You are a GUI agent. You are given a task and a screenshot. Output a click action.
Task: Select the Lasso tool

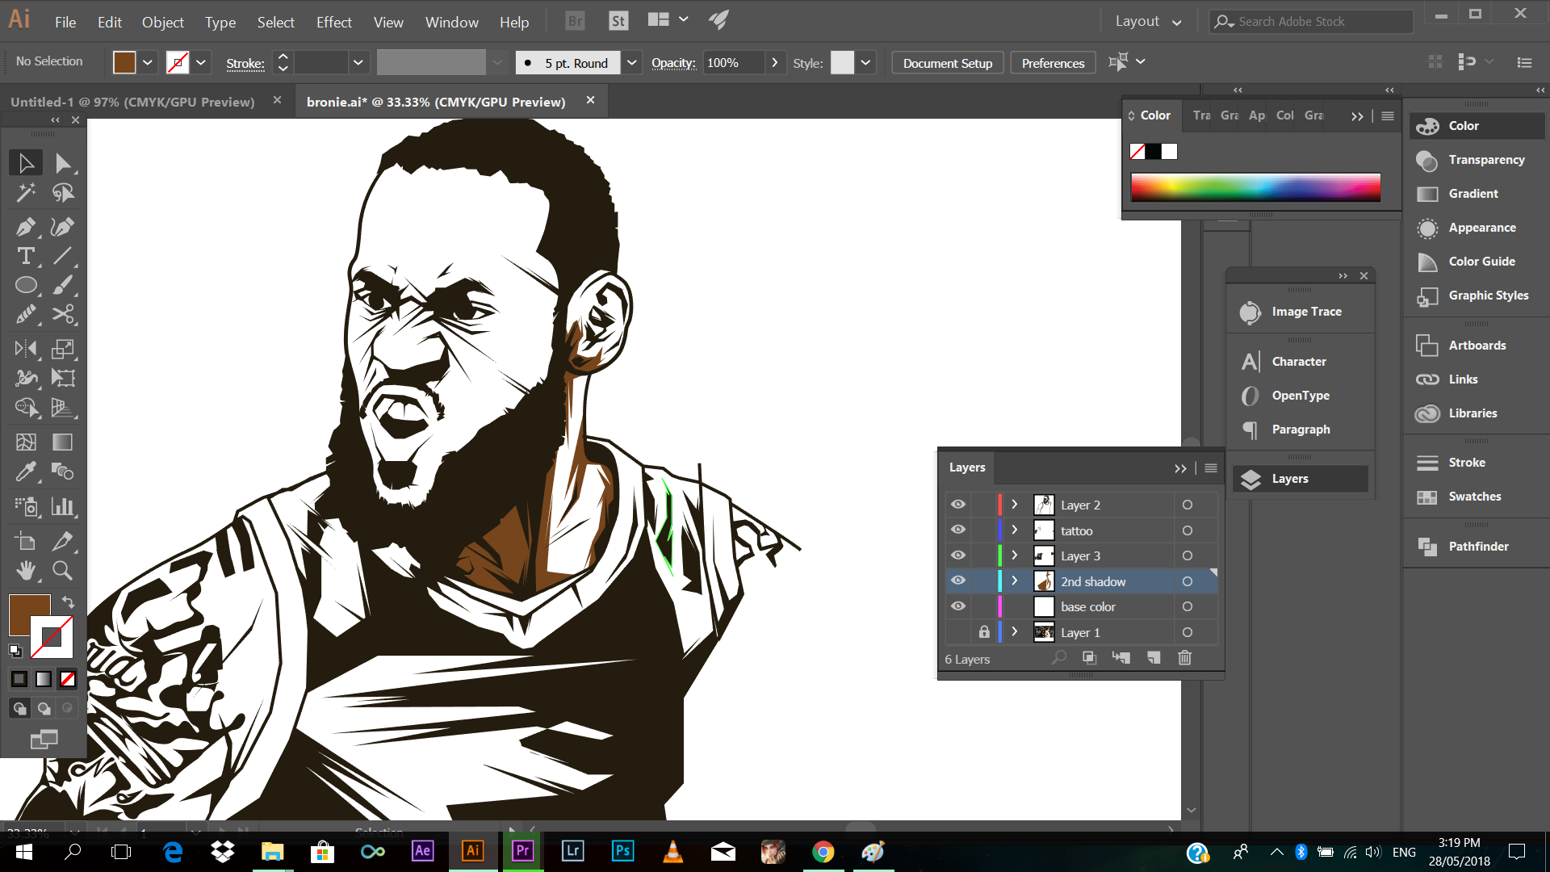coord(63,193)
